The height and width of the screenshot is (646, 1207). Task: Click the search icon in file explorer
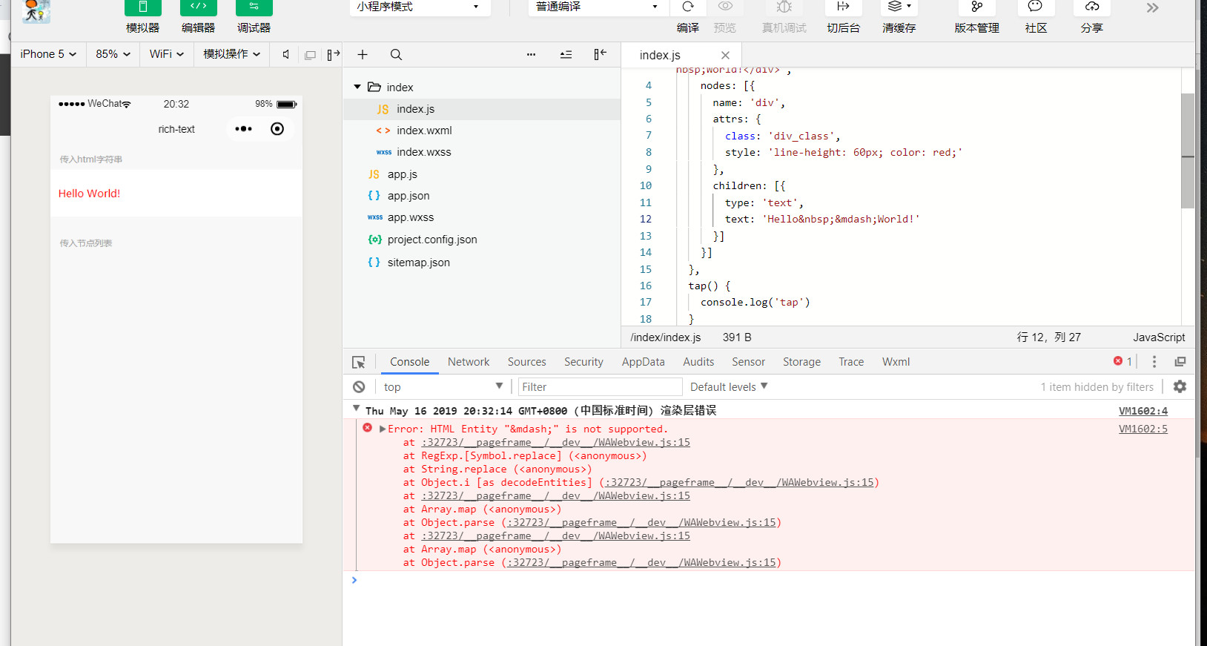396,55
